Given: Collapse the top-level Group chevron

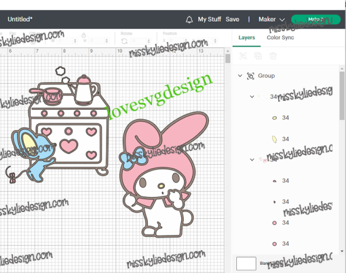Looking at the screenshot, I should click(240, 76).
